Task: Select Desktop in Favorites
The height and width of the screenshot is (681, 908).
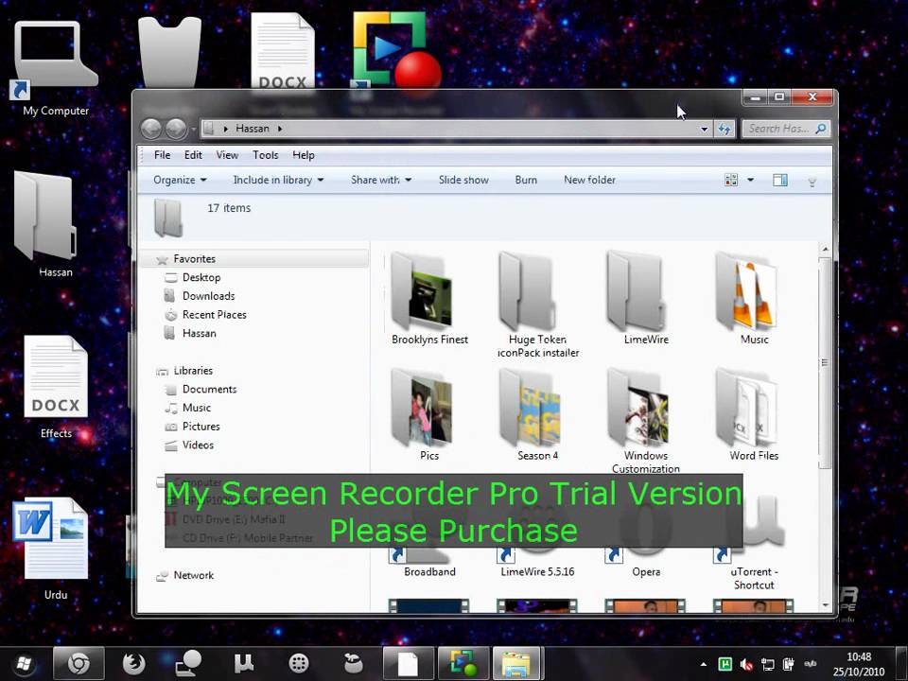Action: pos(201,277)
